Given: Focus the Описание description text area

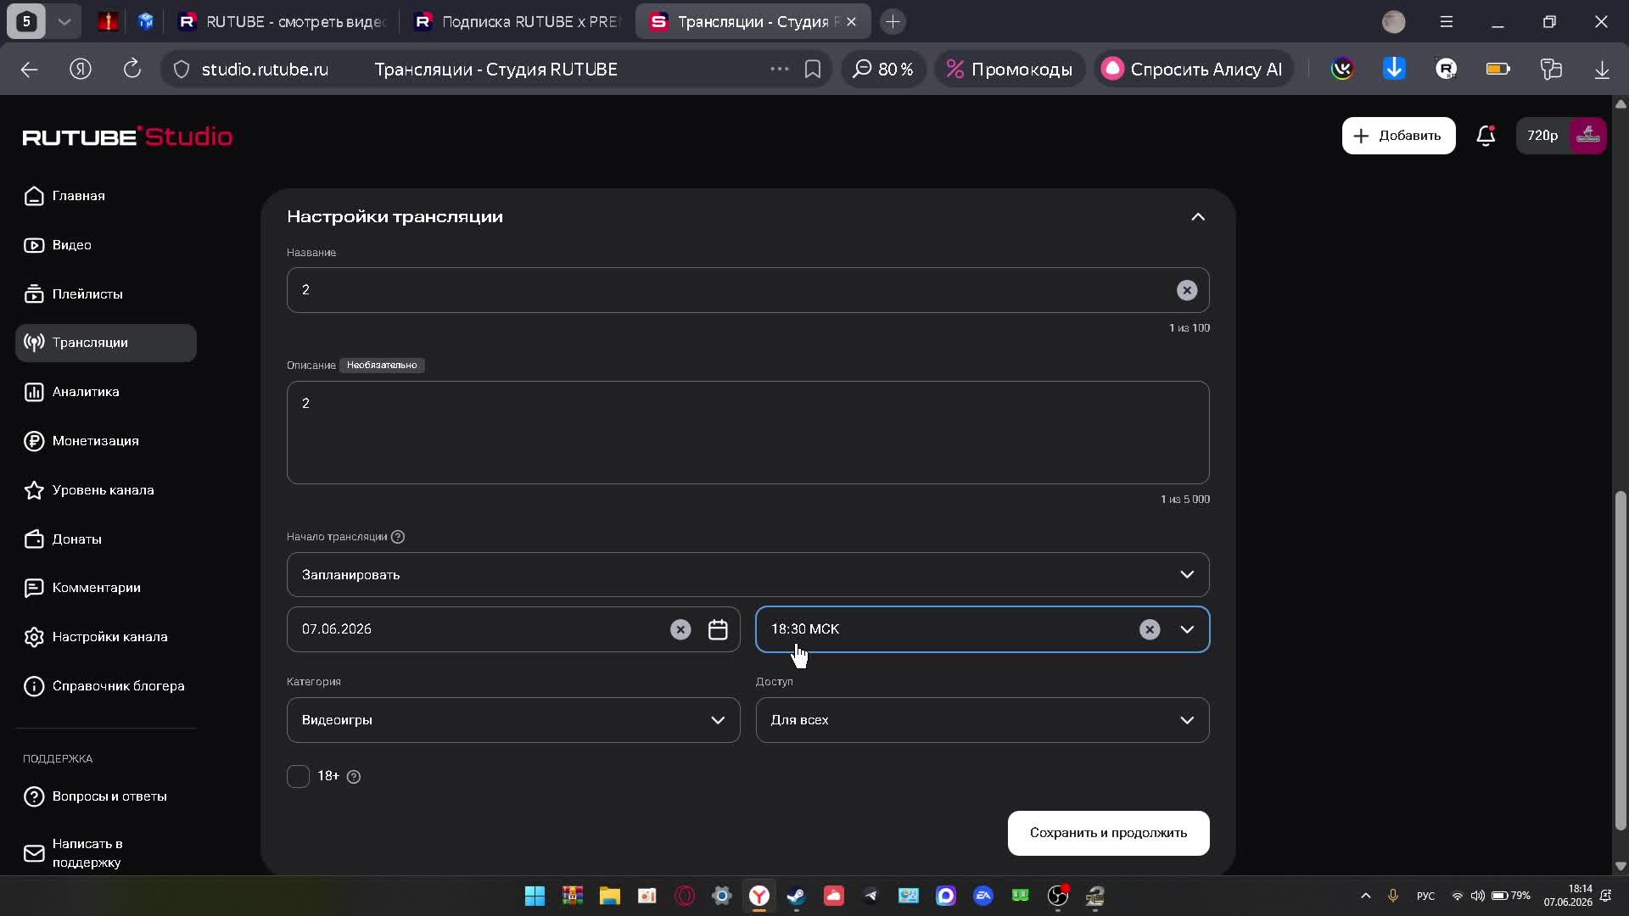Looking at the screenshot, I should point(747,433).
